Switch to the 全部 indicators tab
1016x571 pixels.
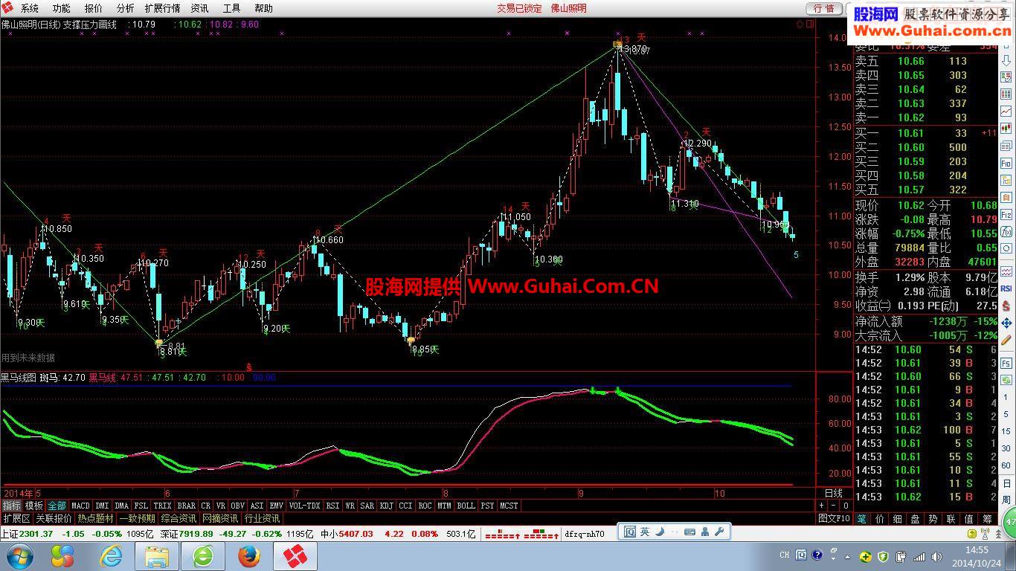click(57, 506)
